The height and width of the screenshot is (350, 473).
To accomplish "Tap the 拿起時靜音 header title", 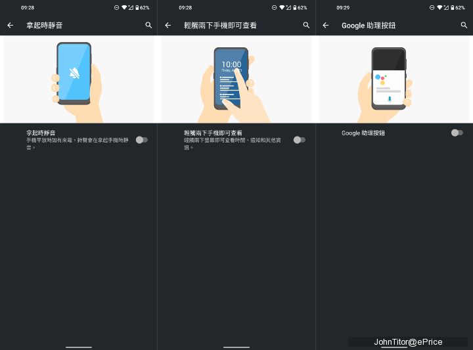I will pos(45,26).
